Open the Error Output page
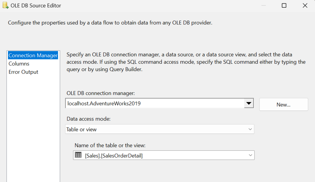The width and height of the screenshot is (315, 182). coord(23,72)
